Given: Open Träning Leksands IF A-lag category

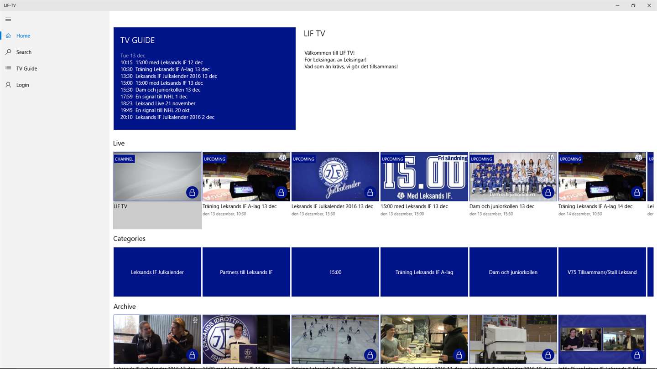Looking at the screenshot, I should click(424, 272).
